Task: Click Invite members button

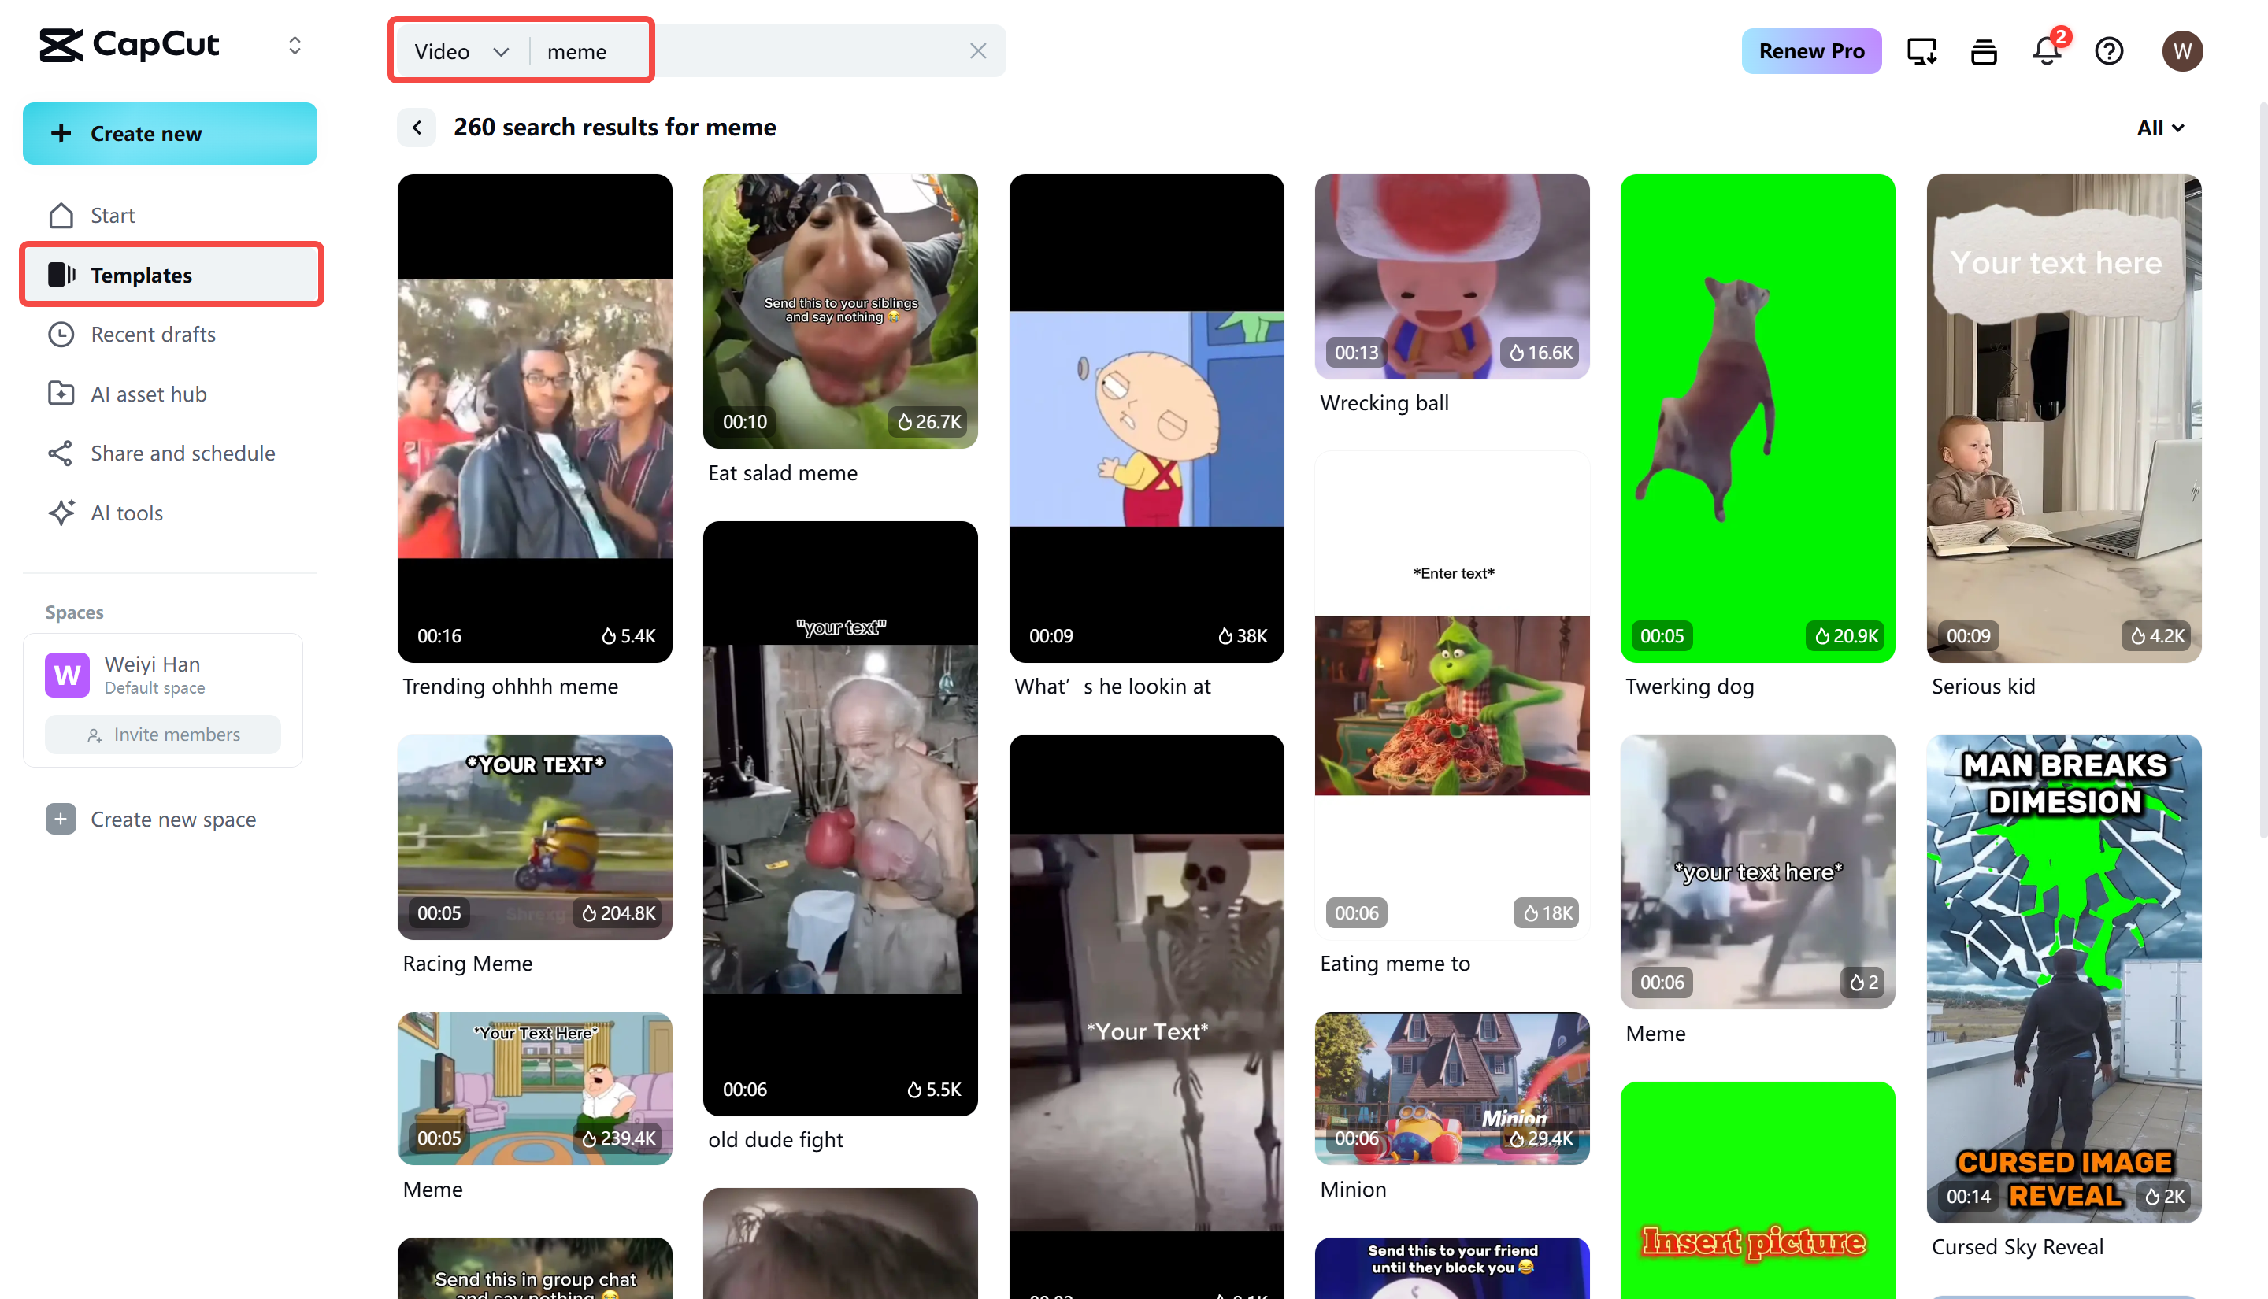Action: tap(163, 734)
